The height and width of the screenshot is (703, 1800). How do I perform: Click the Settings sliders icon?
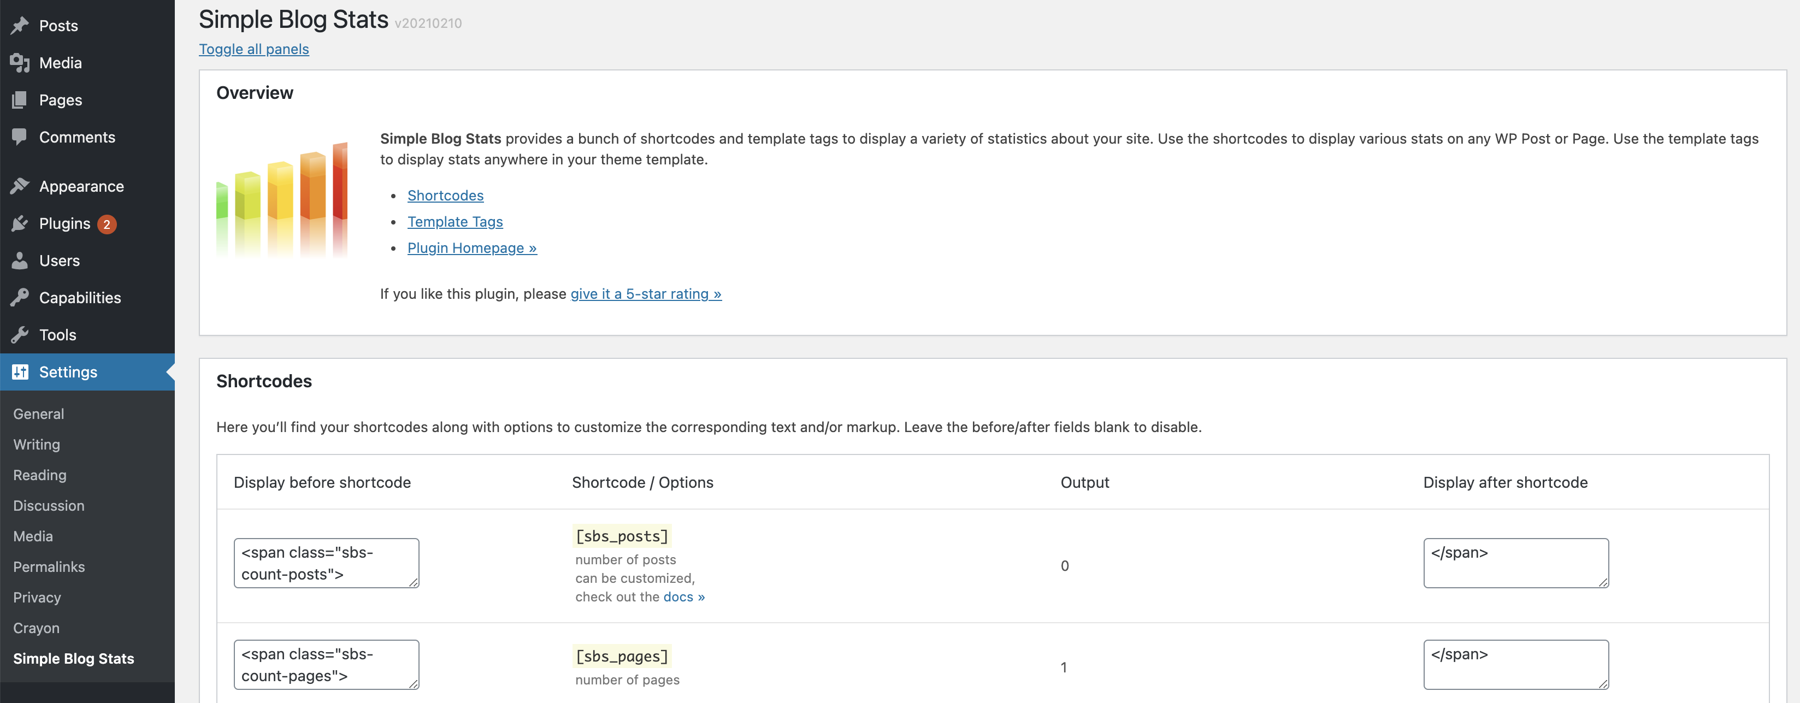20,372
